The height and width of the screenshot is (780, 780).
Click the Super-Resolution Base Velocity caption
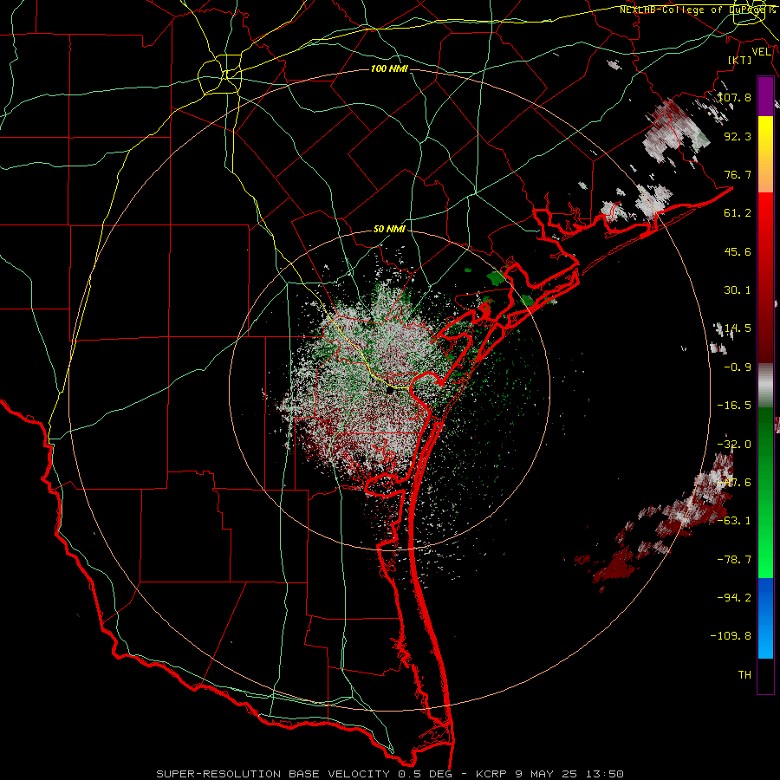[x=389, y=774]
